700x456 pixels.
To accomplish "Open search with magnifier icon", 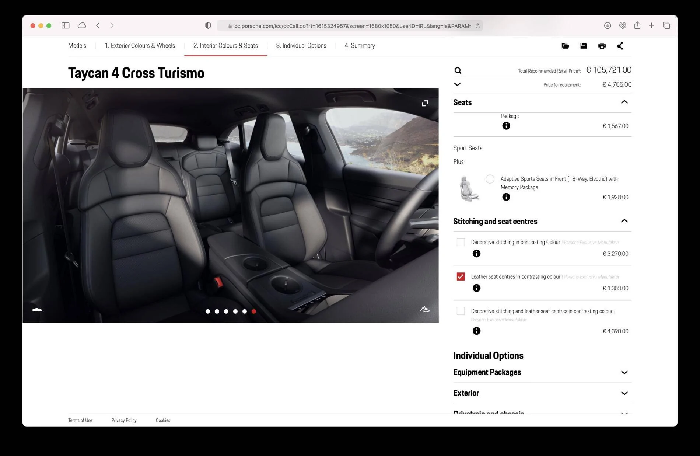I will (458, 70).
